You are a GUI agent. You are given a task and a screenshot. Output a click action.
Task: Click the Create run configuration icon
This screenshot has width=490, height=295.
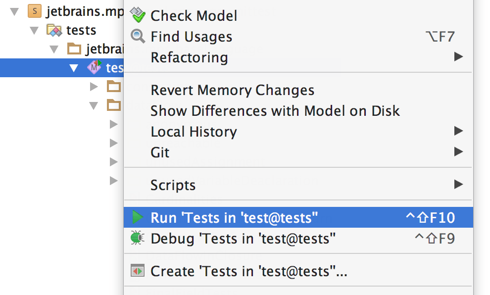(x=137, y=271)
